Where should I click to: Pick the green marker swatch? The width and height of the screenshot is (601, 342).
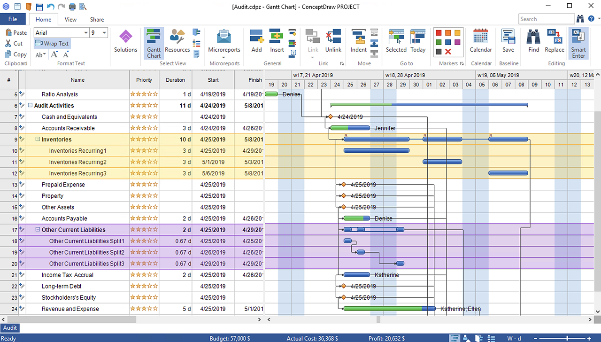[439, 42]
